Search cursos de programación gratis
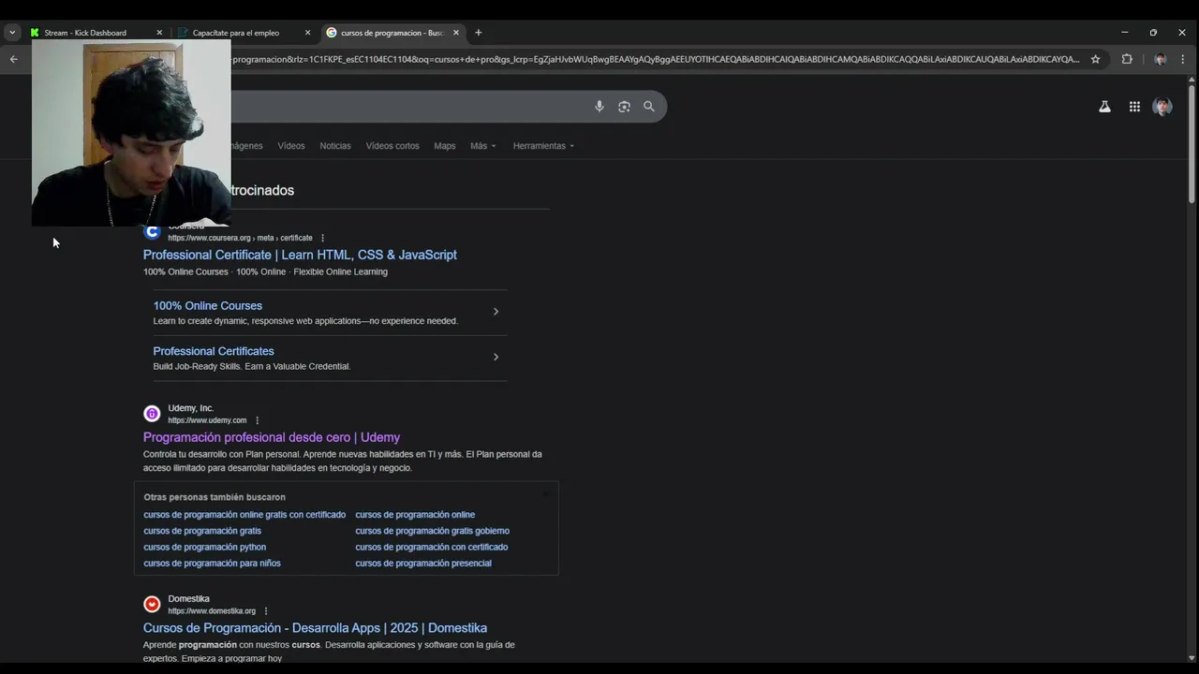1199x674 pixels. [x=202, y=531]
